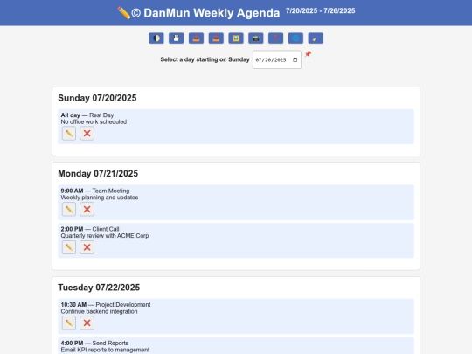The image size is (472, 354).
Task: Click the floppy disk save button
Action: pyautogui.click(x=176, y=38)
